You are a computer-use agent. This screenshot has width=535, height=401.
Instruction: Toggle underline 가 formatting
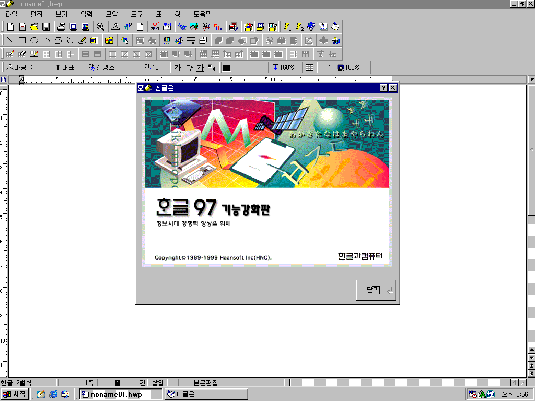click(200, 67)
